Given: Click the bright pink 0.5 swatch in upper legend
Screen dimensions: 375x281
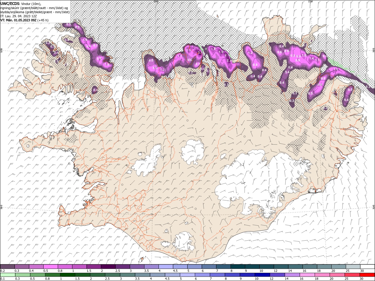Looking at the screenshot, I should [x=50, y=267].
